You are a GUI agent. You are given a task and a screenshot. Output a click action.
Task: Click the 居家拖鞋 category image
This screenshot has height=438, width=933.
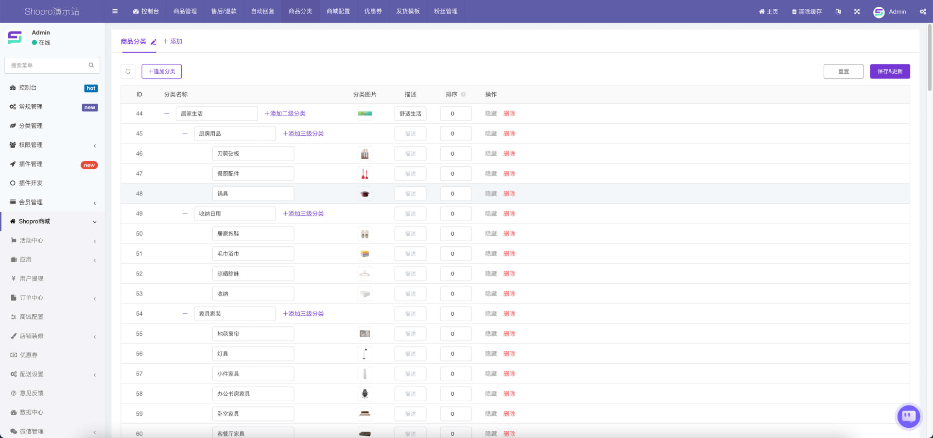pos(365,234)
